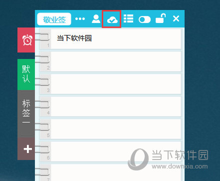The height and width of the screenshot is (181, 220).
Task: Toggle the switch in the title bar
Action: [x=145, y=19]
